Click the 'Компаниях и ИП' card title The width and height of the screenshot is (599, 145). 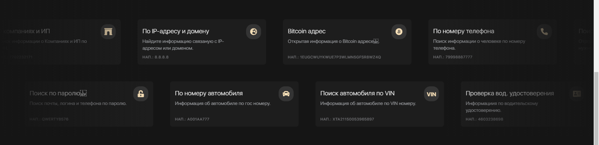(26, 31)
